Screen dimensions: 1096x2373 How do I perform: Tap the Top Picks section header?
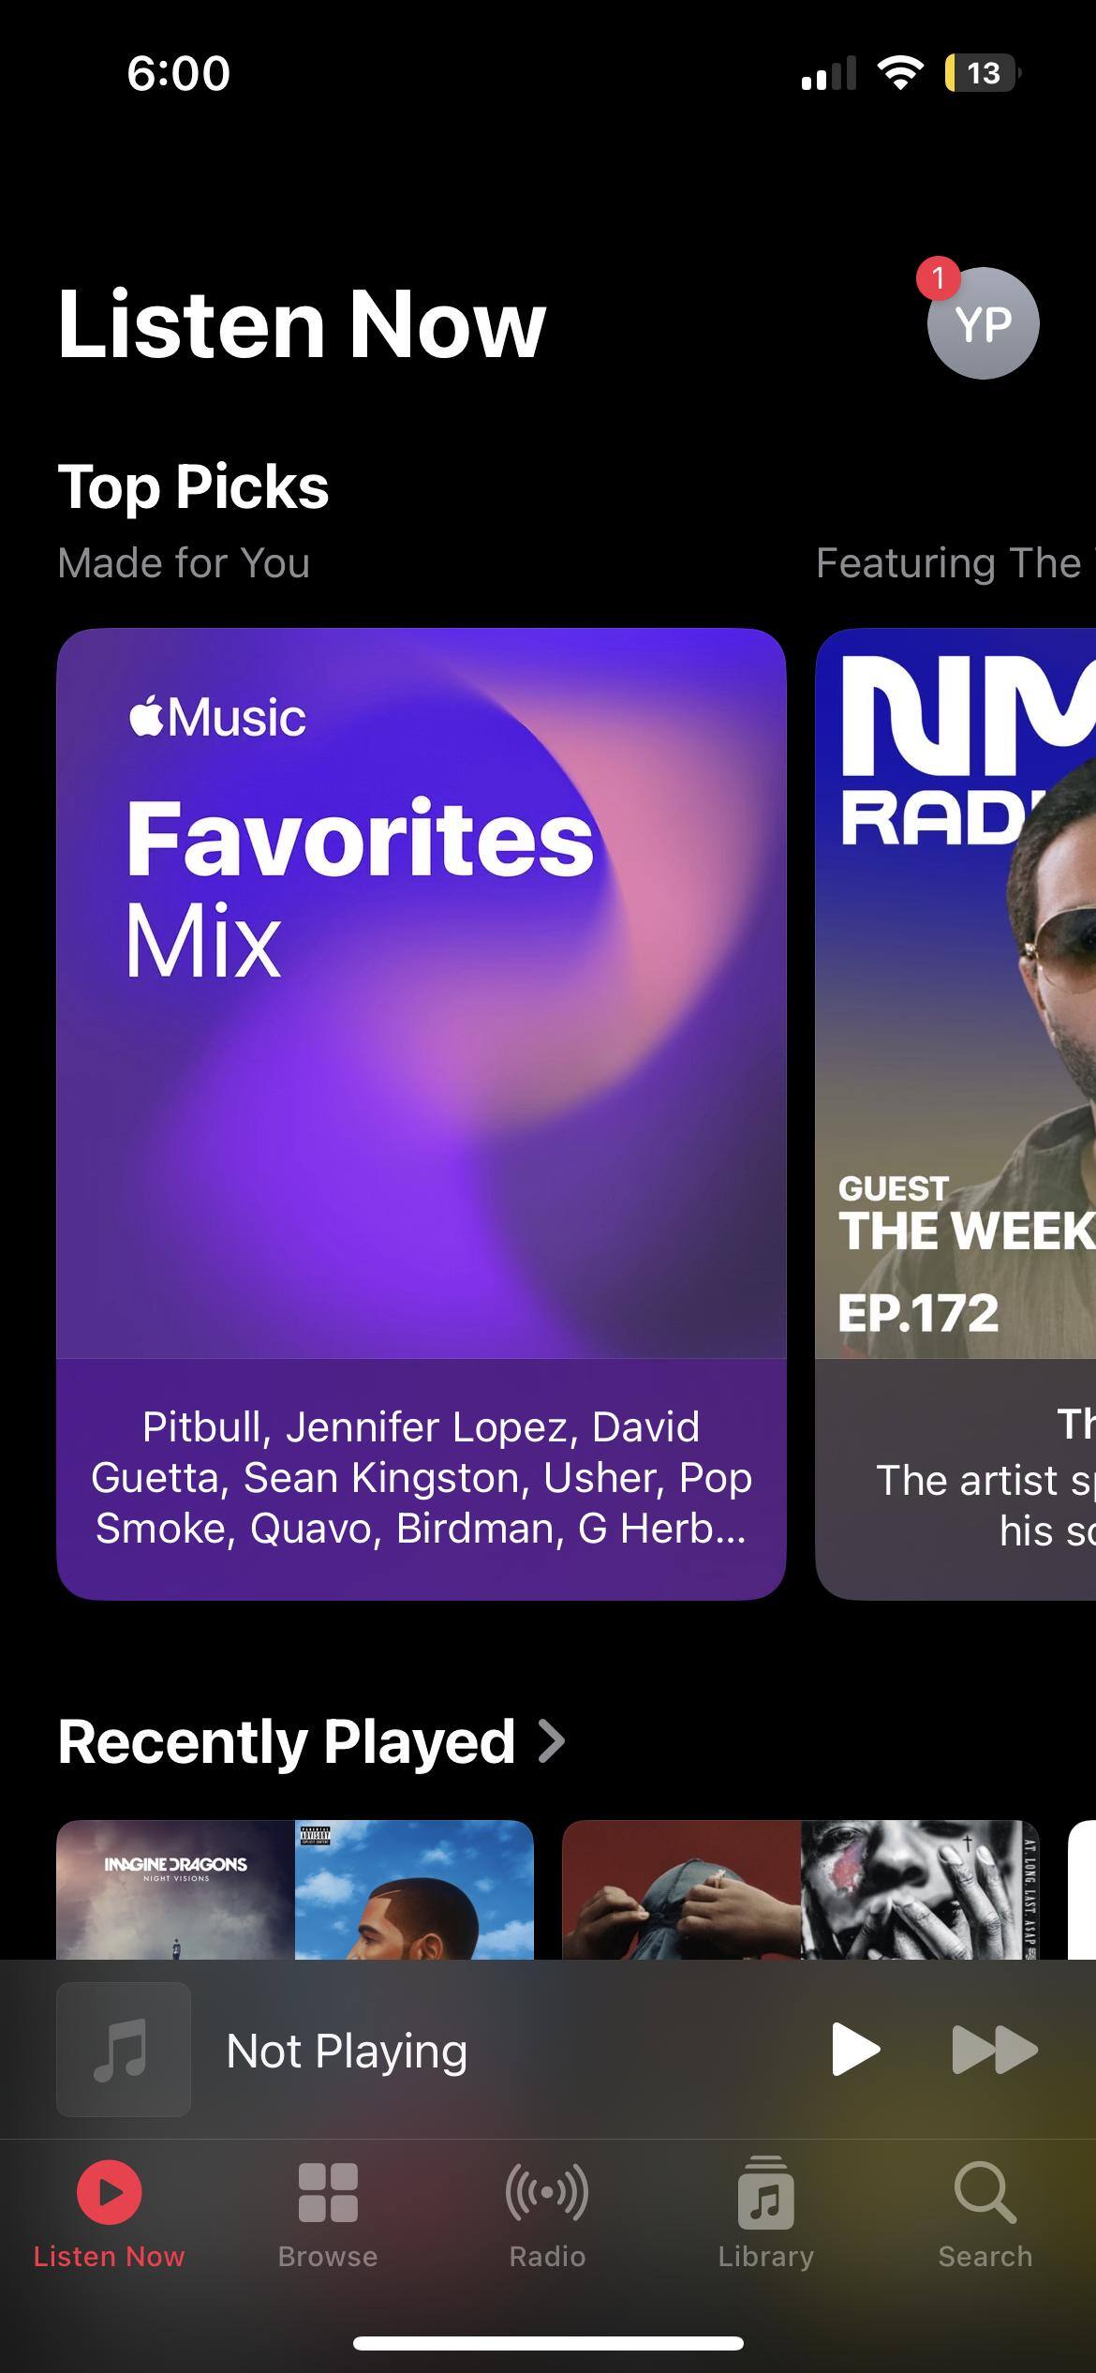(x=194, y=486)
